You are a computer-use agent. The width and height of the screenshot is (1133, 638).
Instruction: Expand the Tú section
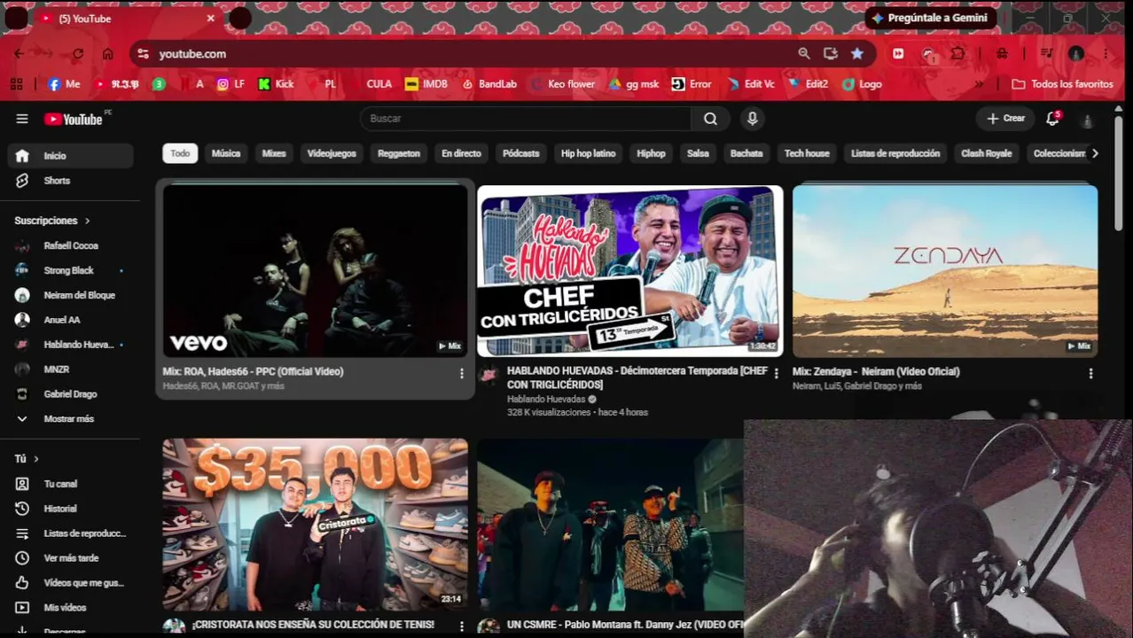(x=27, y=459)
